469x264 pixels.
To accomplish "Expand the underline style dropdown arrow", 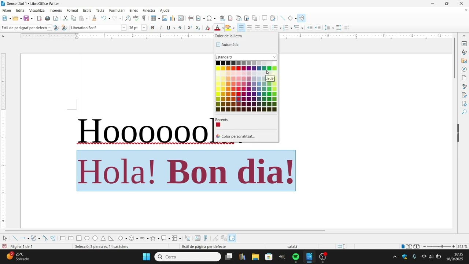I will (173, 28).
